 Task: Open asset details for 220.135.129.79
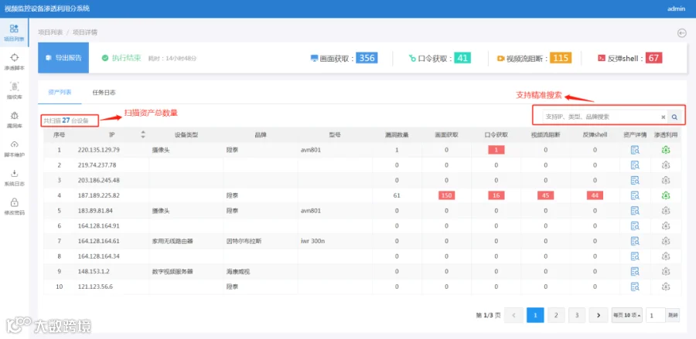pos(635,150)
